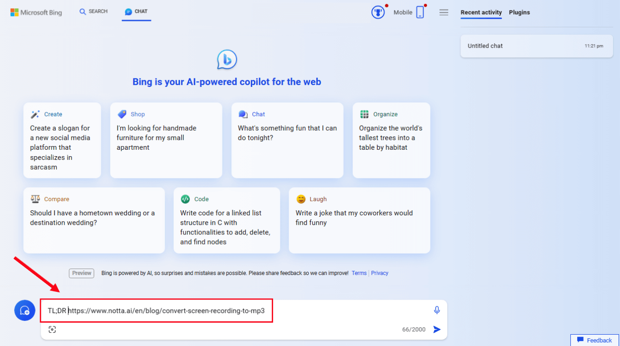Image resolution: width=620 pixels, height=346 pixels.
Task: Click the Create magic wand icon
Action: (x=35, y=114)
